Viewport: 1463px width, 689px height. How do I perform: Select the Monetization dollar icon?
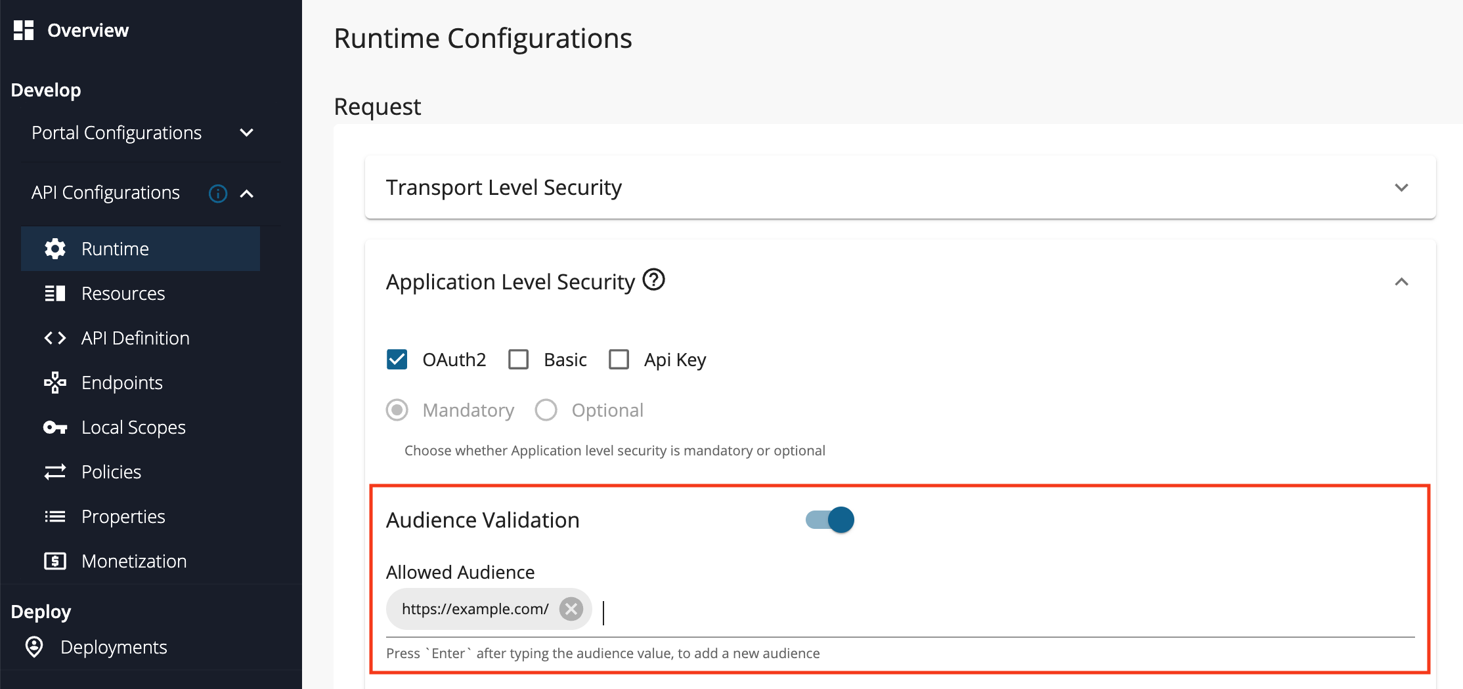pyautogui.click(x=55, y=561)
